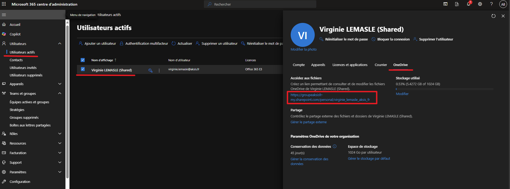Viewport: 510px width, 189px height.
Task: Click the Copilot icon in sidebar
Action: click(x=4, y=34)
